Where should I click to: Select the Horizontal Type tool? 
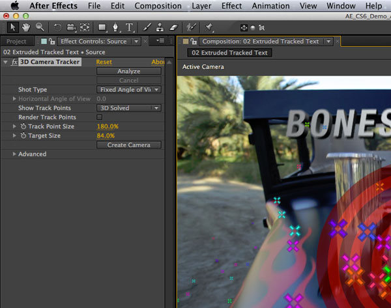coord(130,27)
